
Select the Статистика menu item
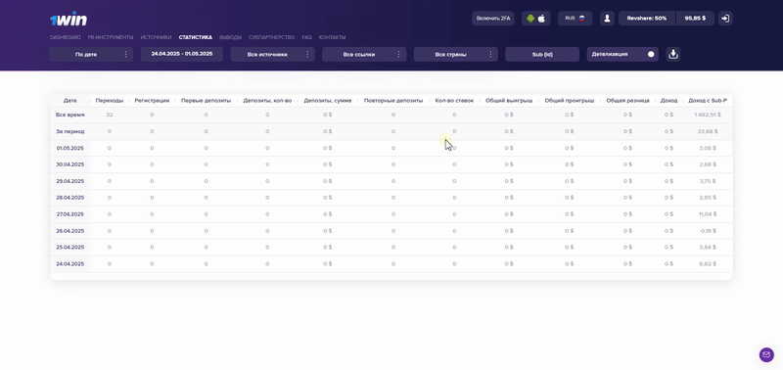click(195, 37)
